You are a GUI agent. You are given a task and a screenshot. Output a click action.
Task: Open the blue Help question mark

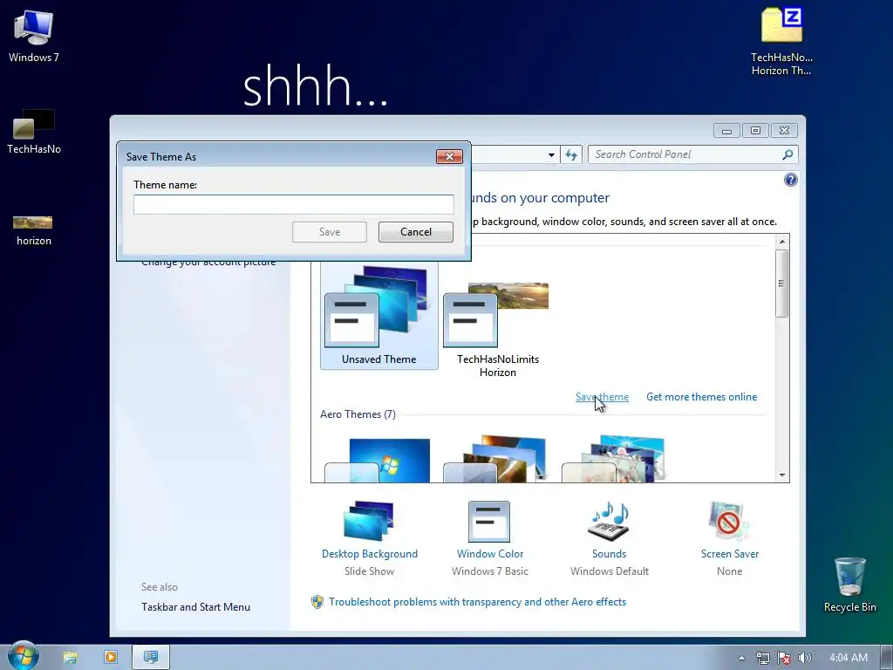click(790, 180)
